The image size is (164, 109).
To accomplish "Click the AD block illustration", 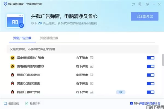I will tap(15, 21).
